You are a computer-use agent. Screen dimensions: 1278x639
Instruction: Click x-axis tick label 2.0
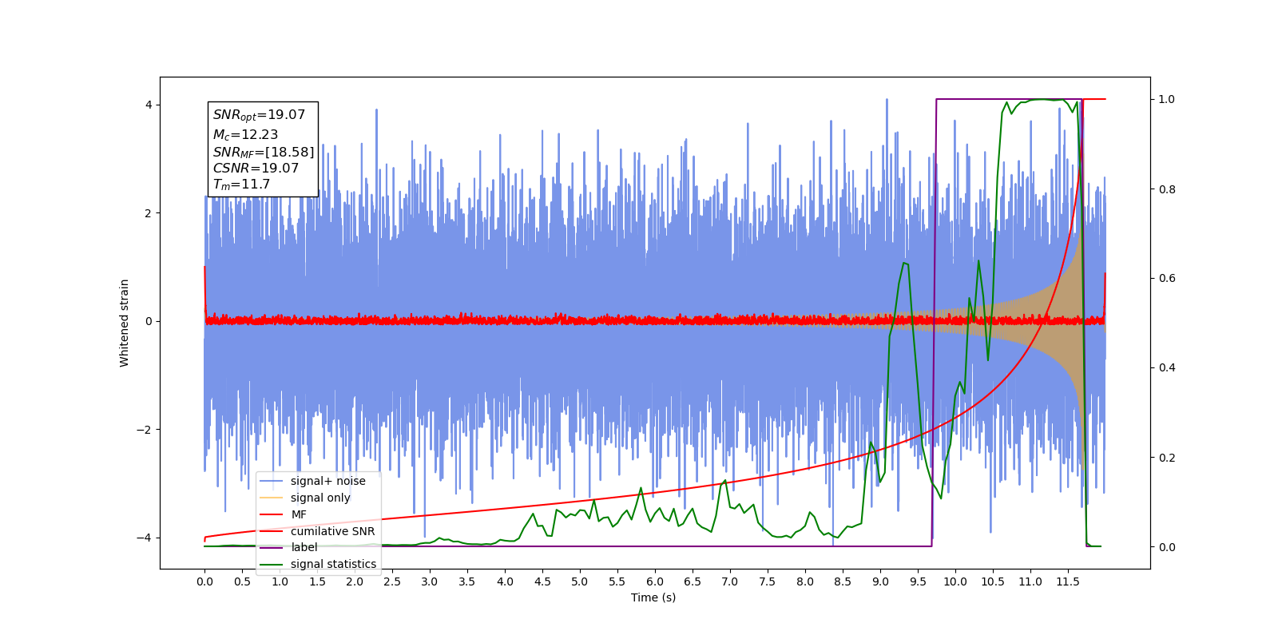355,581
